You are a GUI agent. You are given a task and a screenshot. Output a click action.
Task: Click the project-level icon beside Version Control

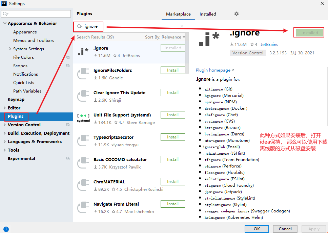point(68,125)
